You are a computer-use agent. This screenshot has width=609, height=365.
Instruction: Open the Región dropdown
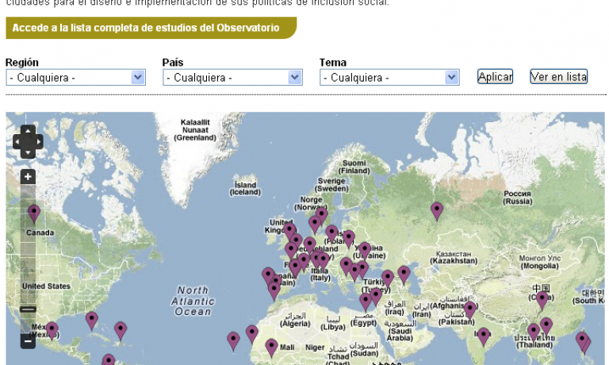point(75,78)
